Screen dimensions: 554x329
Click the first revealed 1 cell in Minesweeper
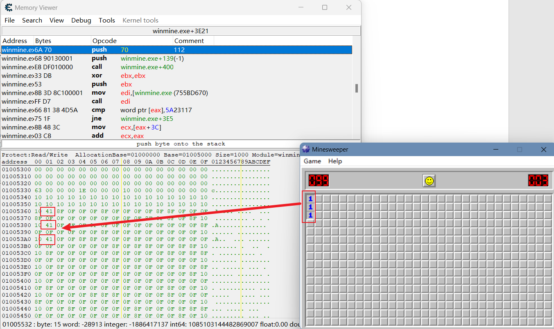pyautogui.click(x=310, y=199)
